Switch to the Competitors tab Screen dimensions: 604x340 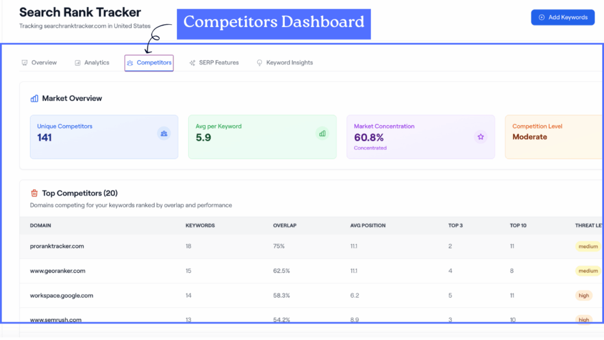[149, 63]
